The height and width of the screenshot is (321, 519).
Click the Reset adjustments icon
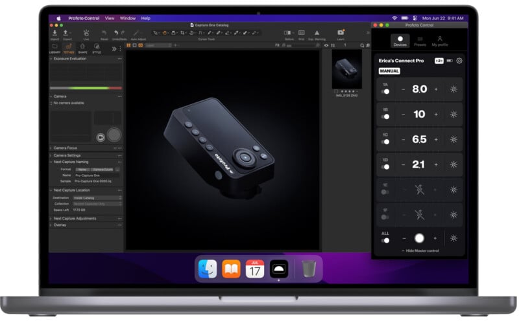(x=104, y=33)
